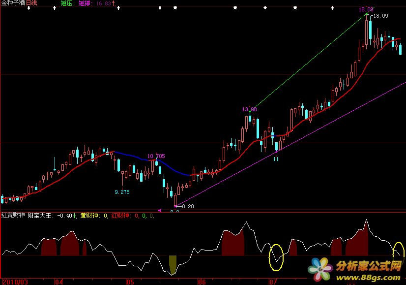Click the 财宝天王: -0.40 indicator value
Image resolution: width=406 pixels, height=285 pixels.
[x=50, y=216]
